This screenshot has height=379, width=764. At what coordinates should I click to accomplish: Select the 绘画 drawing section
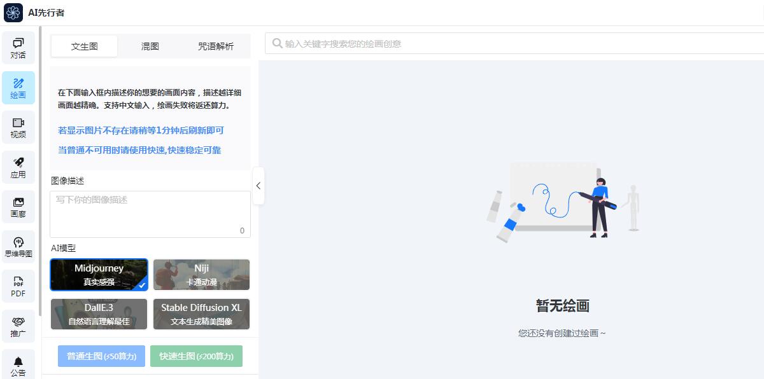(x=18, y=88)
